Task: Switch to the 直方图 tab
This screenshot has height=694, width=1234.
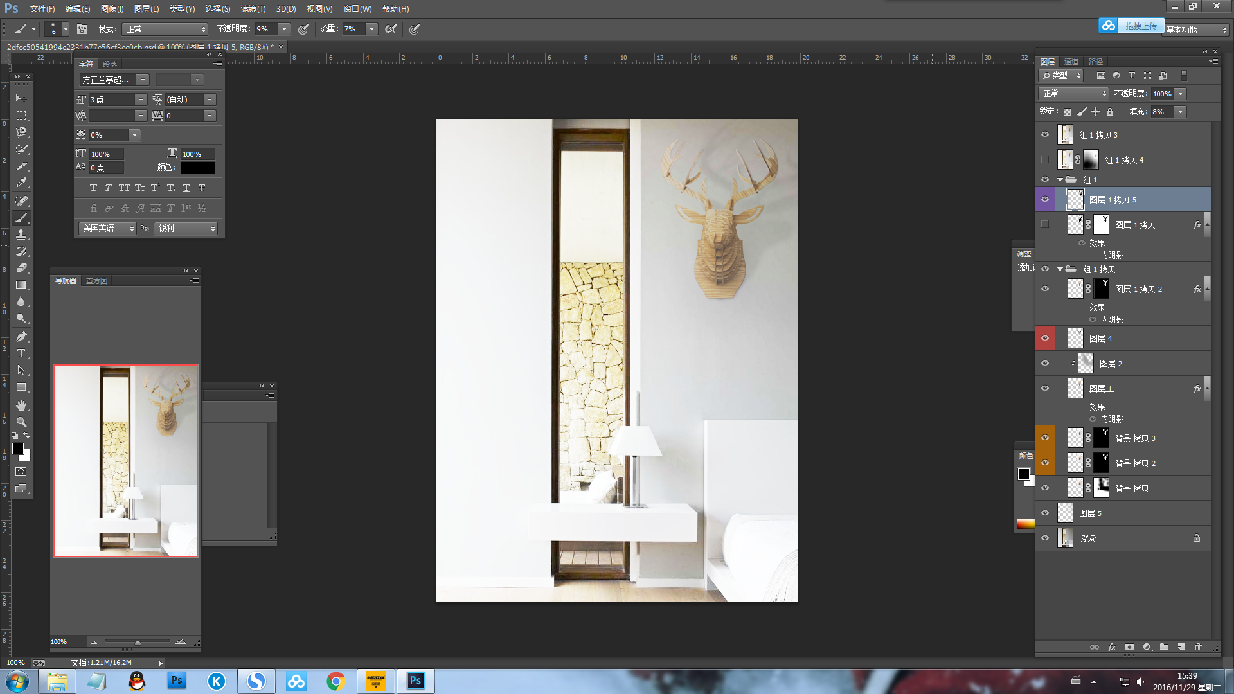Action: (96, 281)
